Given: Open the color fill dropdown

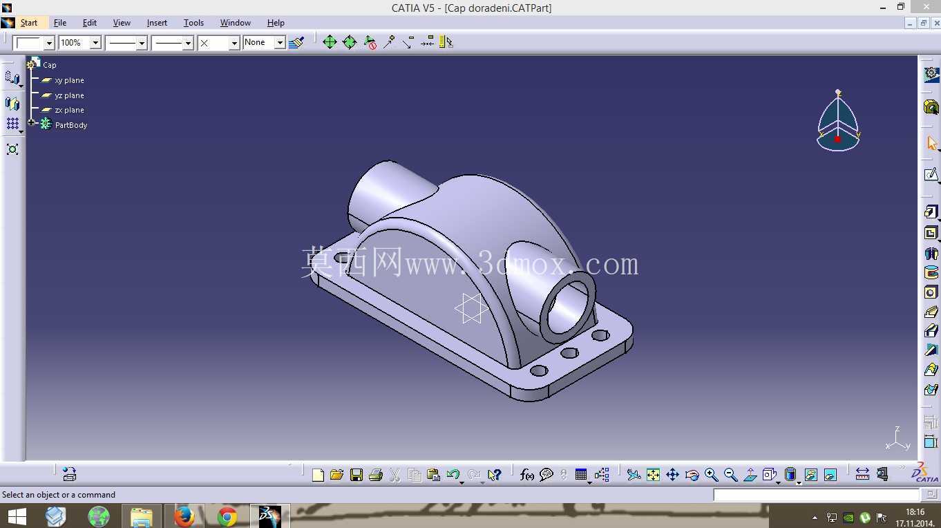Looking at the screenshot, I should (49, 43).
